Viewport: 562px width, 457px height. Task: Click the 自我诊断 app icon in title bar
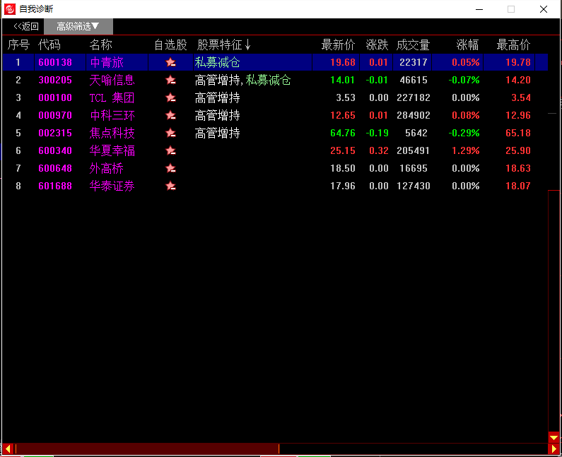coord(9,9)
